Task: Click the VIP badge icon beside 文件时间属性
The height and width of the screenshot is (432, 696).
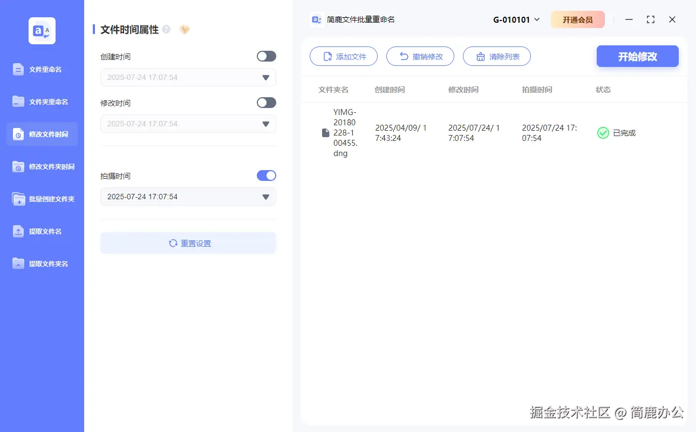Action: pos(185,29)
